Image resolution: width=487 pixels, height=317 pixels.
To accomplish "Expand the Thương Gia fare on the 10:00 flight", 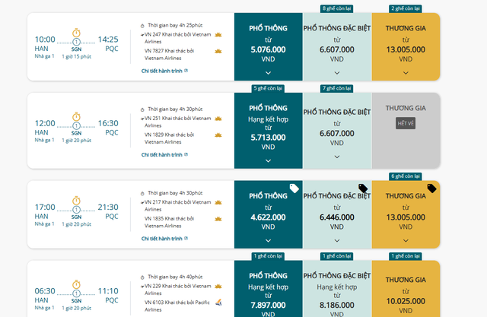I will pos(406,73).
